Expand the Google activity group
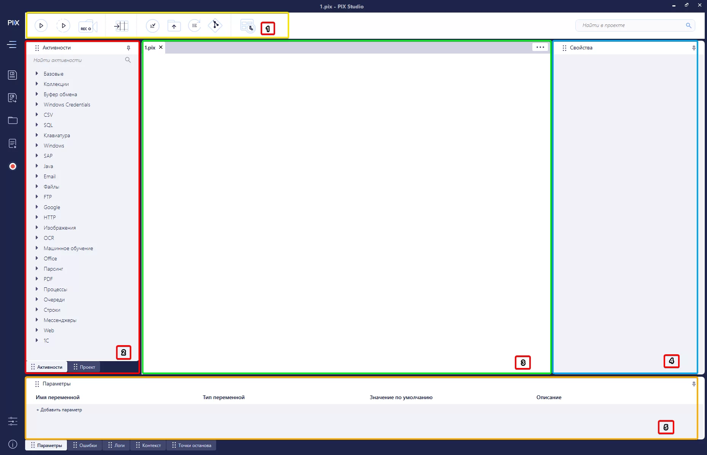 click(37, 207)
